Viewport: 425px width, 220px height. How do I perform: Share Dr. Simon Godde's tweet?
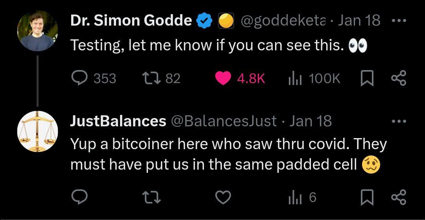click(x=399, y=78)
